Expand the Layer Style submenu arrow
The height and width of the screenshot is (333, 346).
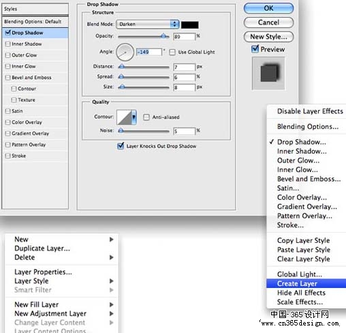tap(111, 281)
